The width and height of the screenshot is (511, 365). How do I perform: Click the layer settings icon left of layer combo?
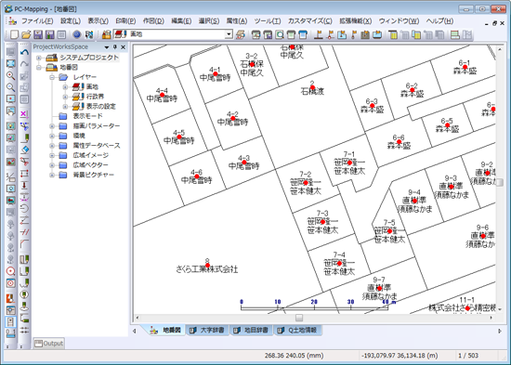click(x=106, y=34)
